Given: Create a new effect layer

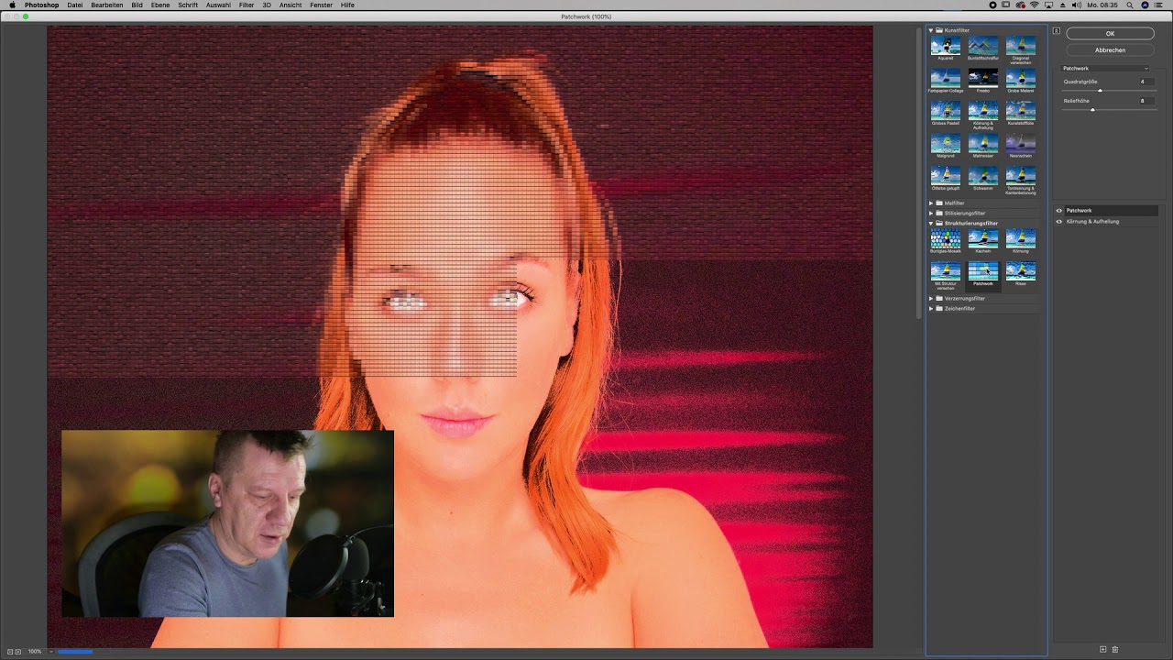Looking at the screenshot, I should coord(1103,649).
